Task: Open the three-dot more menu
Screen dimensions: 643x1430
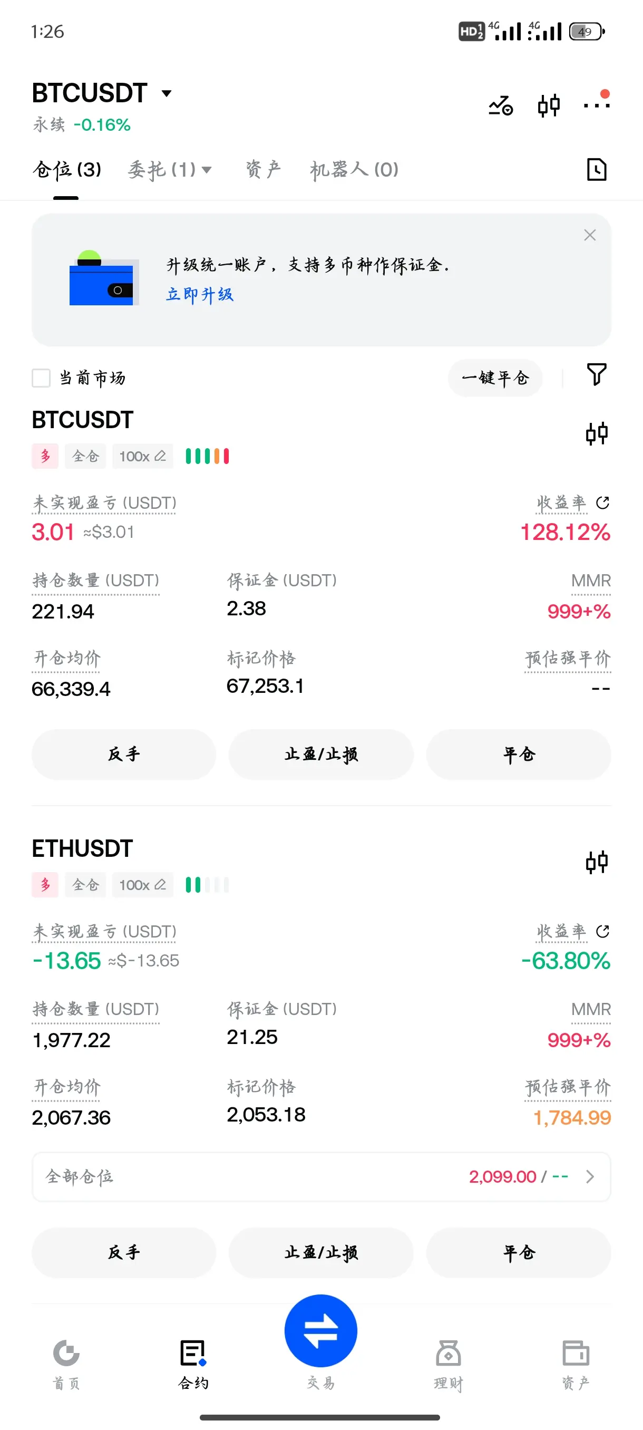Action: [597, 104]
